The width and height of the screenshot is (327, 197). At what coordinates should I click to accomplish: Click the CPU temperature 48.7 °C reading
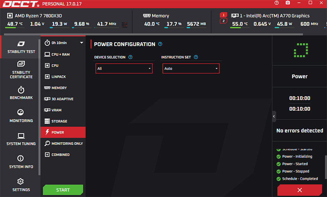point(15,24)
